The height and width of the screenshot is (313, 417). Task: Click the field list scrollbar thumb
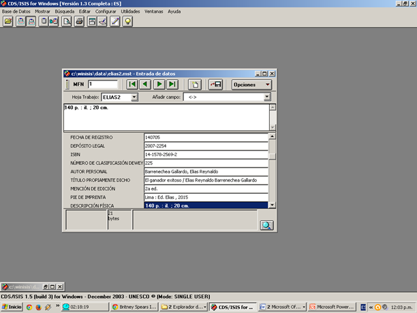[x=272, y=156]
